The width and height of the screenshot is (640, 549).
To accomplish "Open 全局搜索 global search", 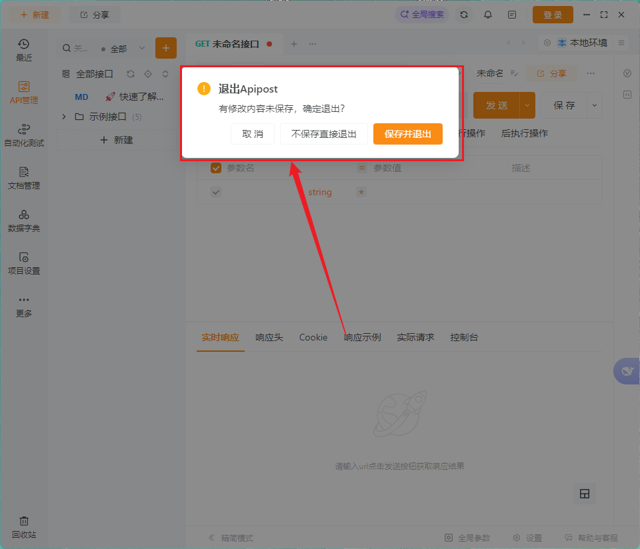I will (422, 15).
